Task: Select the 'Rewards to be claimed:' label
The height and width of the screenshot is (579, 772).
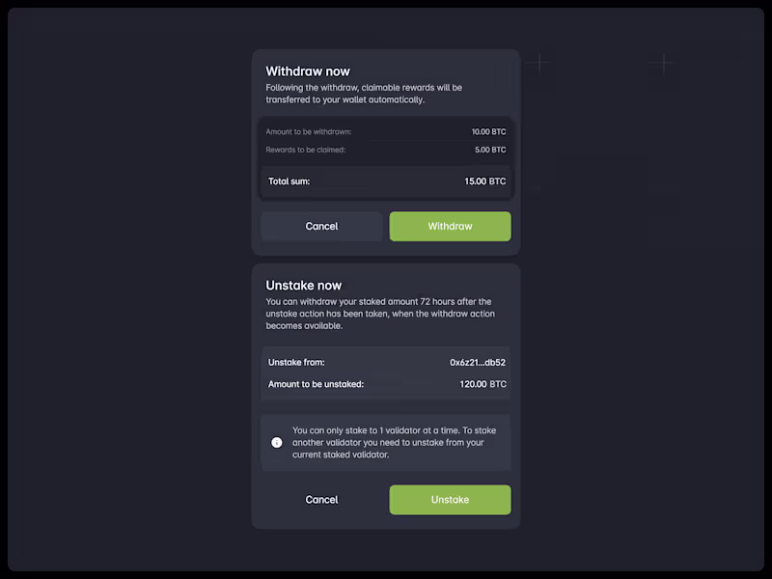Action: coord(306,150)
